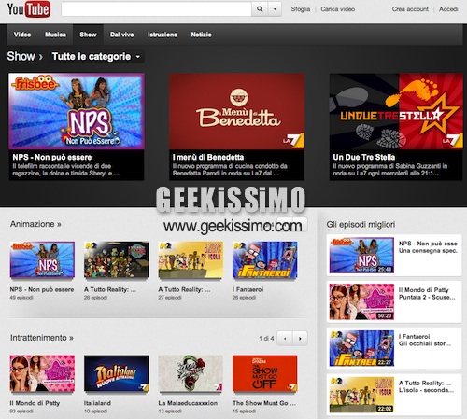Open The Show Must Go Off thumbnail

(265, 373)
